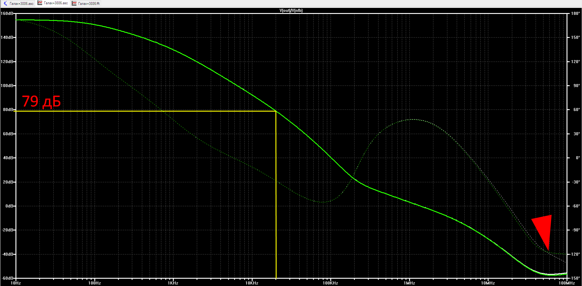Click the 140dB magnitude axis label
582x286 pixels.
[7, 37]
